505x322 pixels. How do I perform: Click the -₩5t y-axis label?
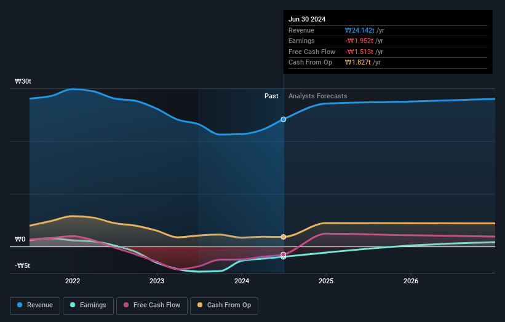pyautogui.click(x=22, y=265)
